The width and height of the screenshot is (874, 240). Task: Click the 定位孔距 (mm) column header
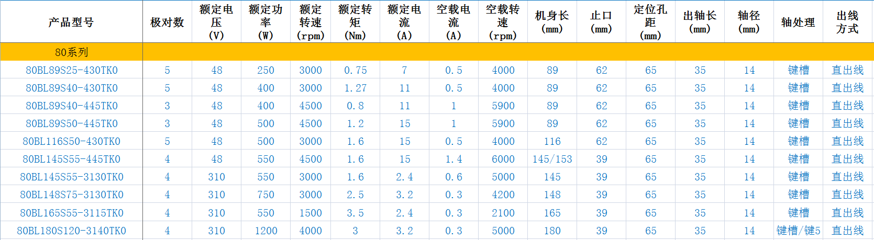pos(650,22)
